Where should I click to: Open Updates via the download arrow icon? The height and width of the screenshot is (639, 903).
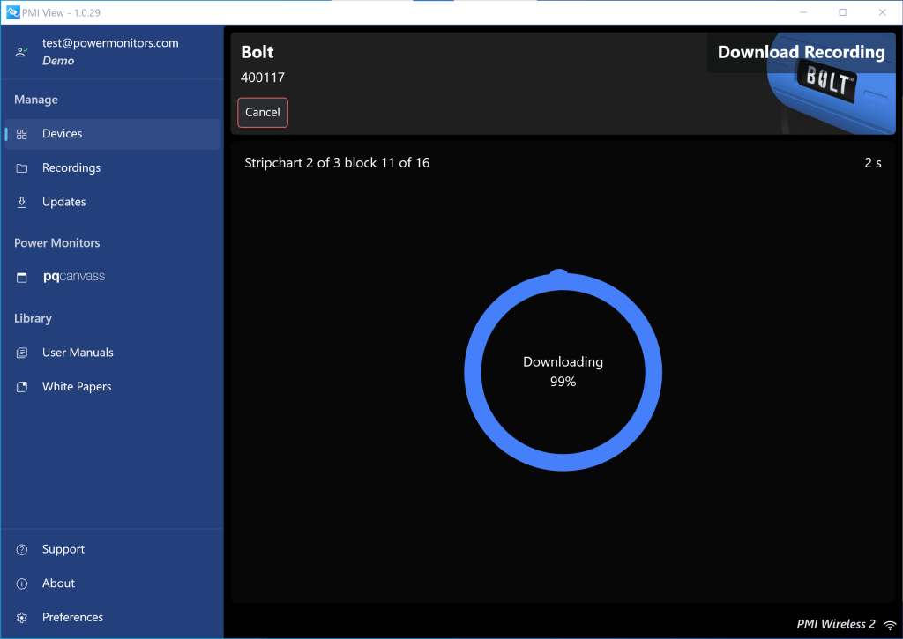(x=21, y=201)
